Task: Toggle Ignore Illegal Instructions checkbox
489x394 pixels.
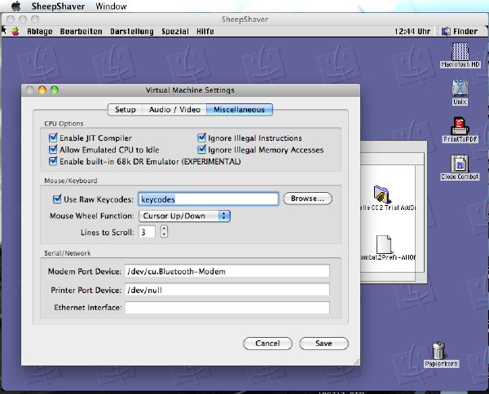Action: (x=202, y=138)
